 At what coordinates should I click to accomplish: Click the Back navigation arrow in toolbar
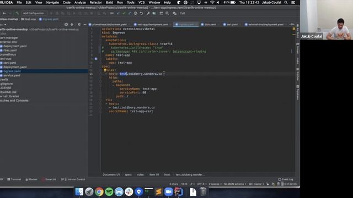tap(4, 13)
